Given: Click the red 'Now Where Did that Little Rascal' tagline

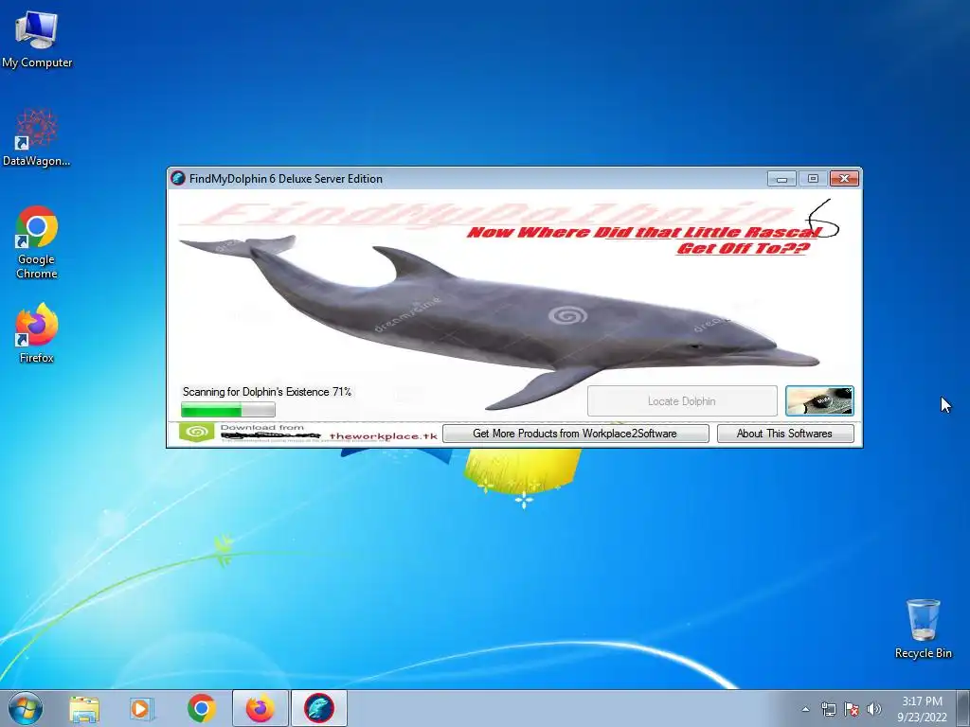Looking at the screenshot, I should tap(646, 233).
